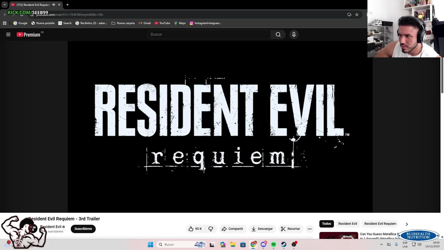Select the Resident Evil filter chip
444x250 pixels.
tap(348, 224)
